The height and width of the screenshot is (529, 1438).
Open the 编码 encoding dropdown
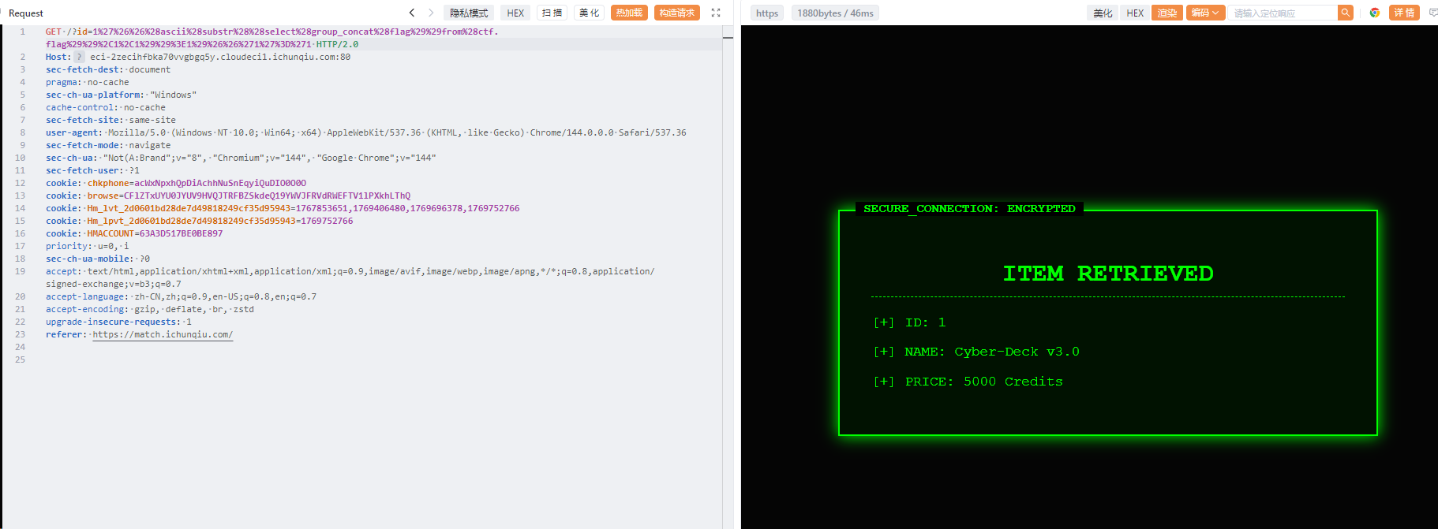[1205, 13]
